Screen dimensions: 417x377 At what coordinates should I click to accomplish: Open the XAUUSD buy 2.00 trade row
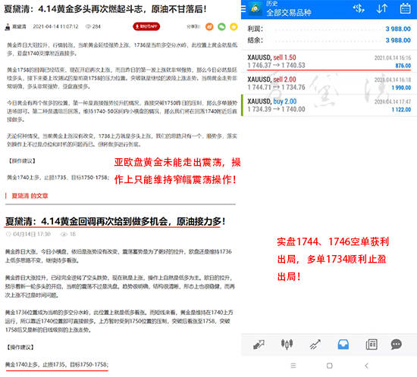pos(329,105)
